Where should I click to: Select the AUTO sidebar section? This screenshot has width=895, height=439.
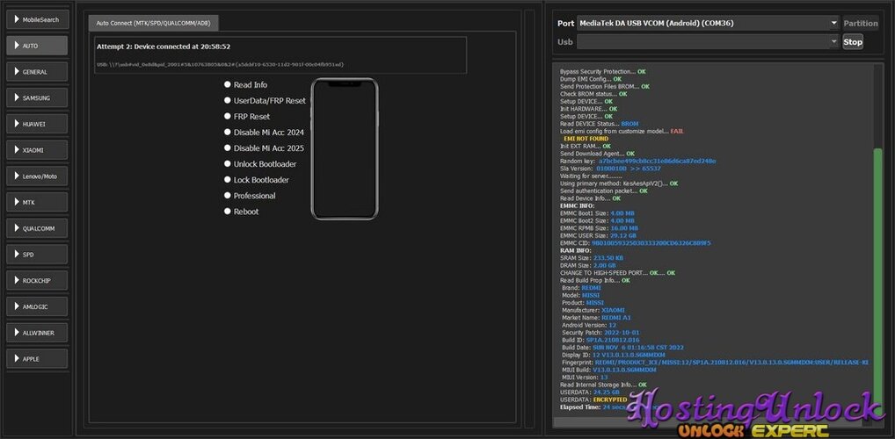tap(37, 46)
